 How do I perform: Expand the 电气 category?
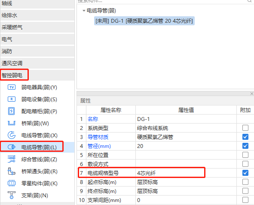37,39
